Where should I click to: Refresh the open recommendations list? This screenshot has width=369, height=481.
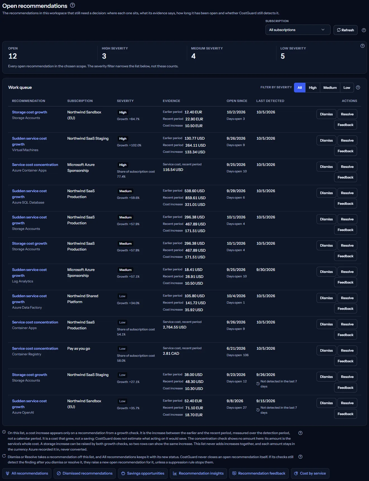[x=346, y=30]
